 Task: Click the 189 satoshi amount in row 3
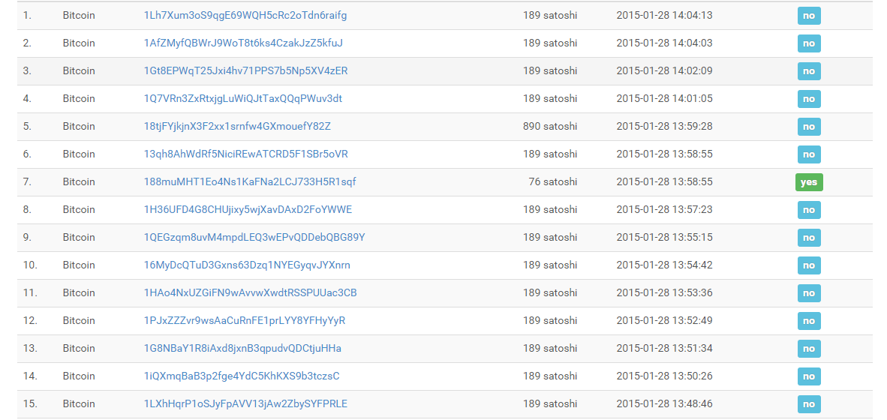[550, 70]
